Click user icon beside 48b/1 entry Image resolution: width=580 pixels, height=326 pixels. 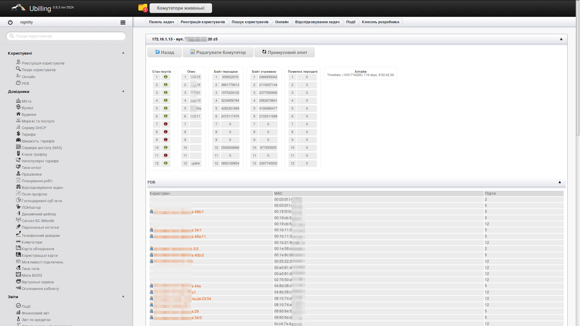tap(151, 211)
